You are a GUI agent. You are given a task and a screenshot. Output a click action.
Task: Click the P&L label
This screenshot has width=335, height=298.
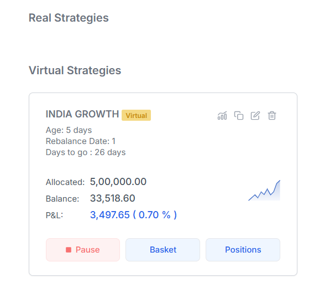(x=54, y=215)
